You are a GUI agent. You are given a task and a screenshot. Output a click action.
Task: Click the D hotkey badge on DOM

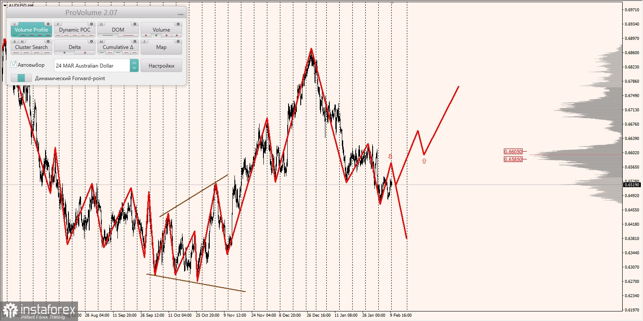[x=101, y=24]
